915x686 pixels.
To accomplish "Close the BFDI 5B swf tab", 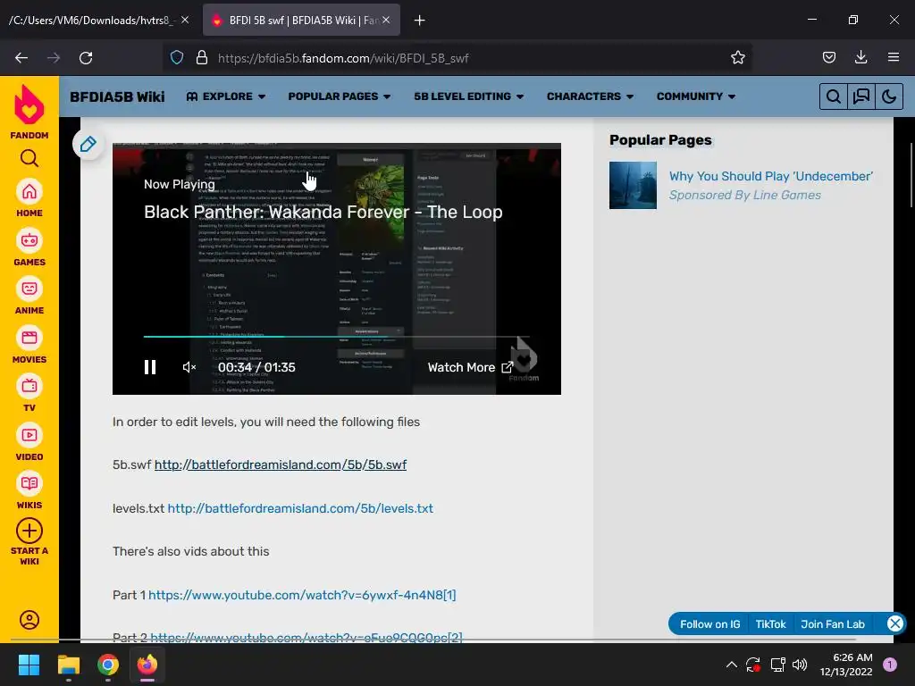I will pos(386,20).
